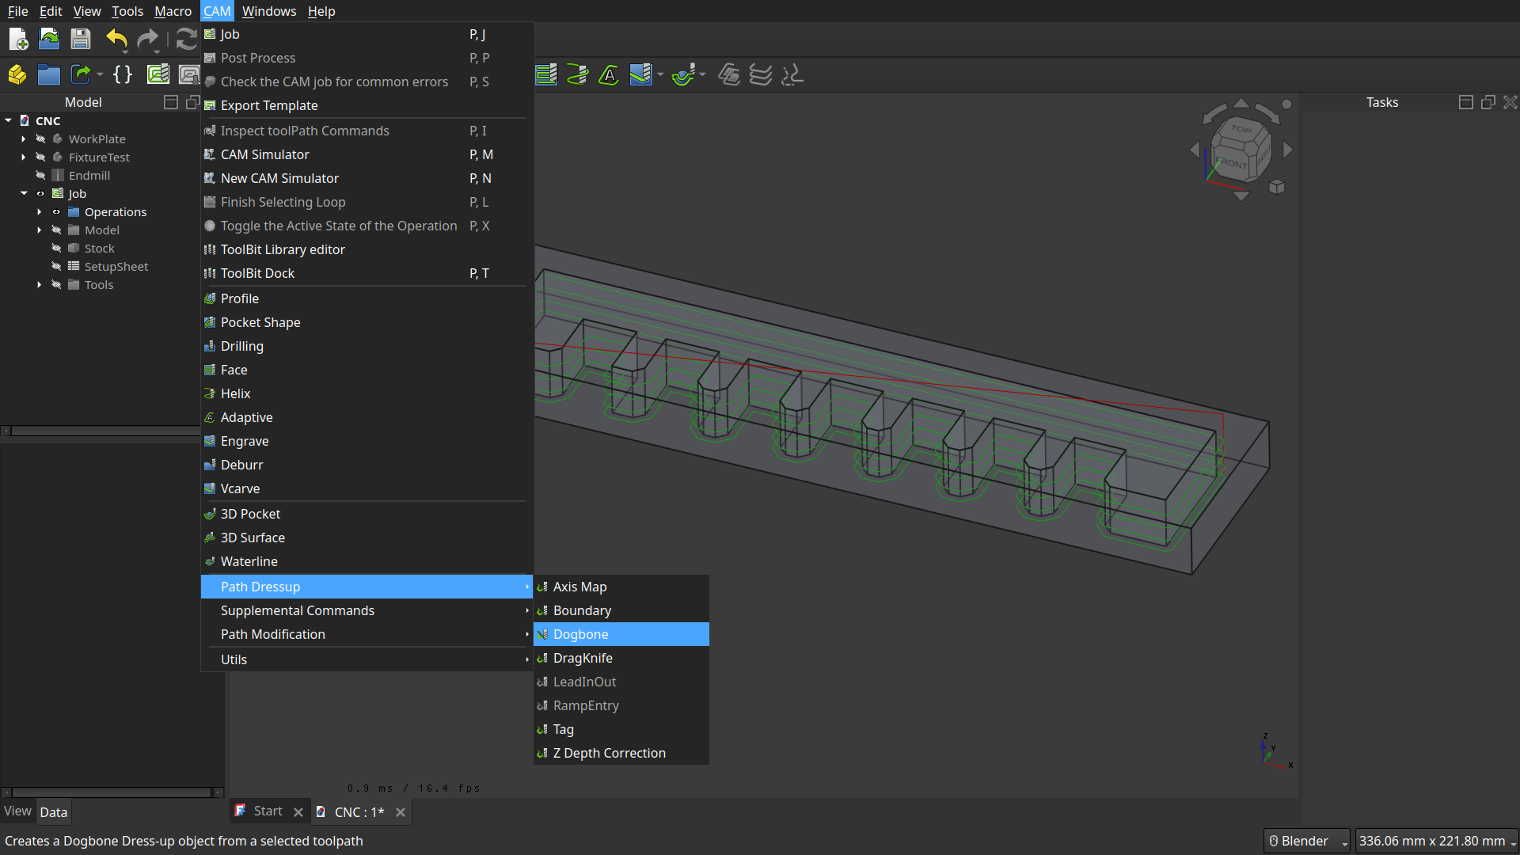Switch to the Data property tab
Screen dimensions: 1520x855
tap(53, 812)
